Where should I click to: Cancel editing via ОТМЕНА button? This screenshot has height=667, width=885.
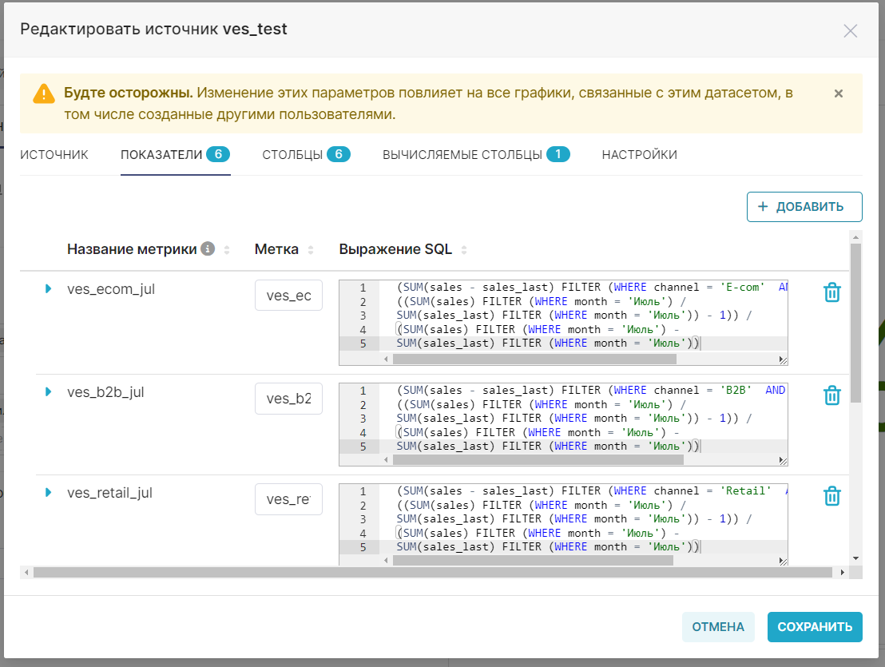[x=718, y=627]
